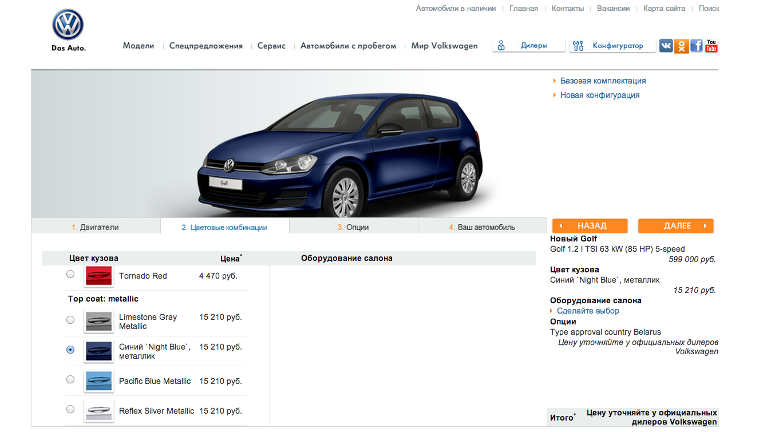Click the Reflex Silver color swatch

(x=98, y=411)
